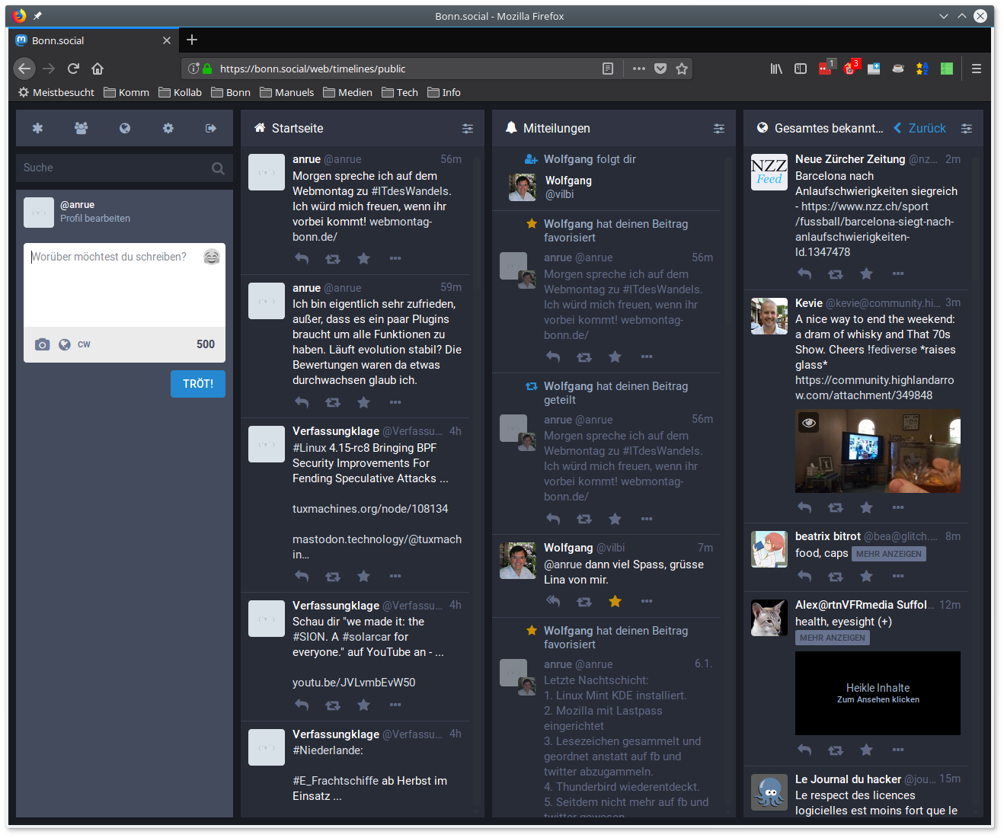The image size is (1004, 838).
Task: Open Gesamtes bekannt column settings
Action: click(x=967, y=129)
